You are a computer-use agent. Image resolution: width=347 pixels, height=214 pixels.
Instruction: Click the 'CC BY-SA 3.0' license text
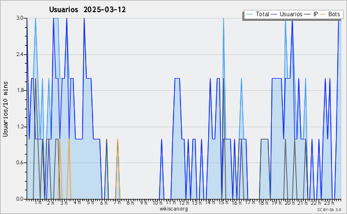[x=329, y=210]
